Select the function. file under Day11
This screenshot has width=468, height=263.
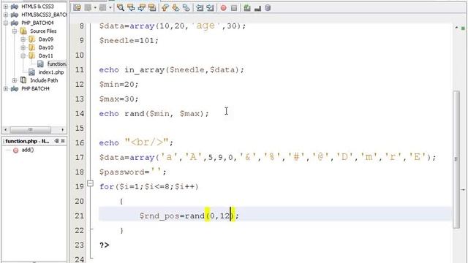point(57,64)
